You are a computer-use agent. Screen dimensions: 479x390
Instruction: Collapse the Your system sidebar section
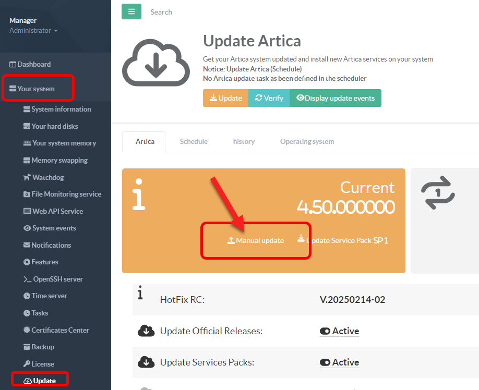36,89
